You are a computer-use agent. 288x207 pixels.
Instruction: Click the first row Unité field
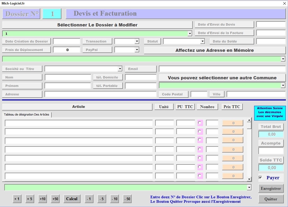click(x=164, y=123)
